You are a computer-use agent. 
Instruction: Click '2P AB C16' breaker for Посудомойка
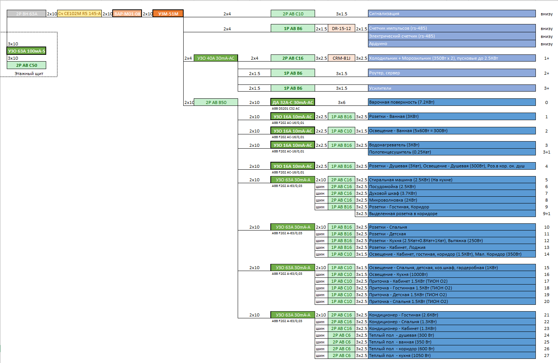point(342,187)
